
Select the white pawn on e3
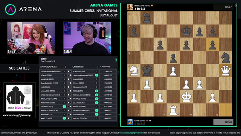click(186, 84)
